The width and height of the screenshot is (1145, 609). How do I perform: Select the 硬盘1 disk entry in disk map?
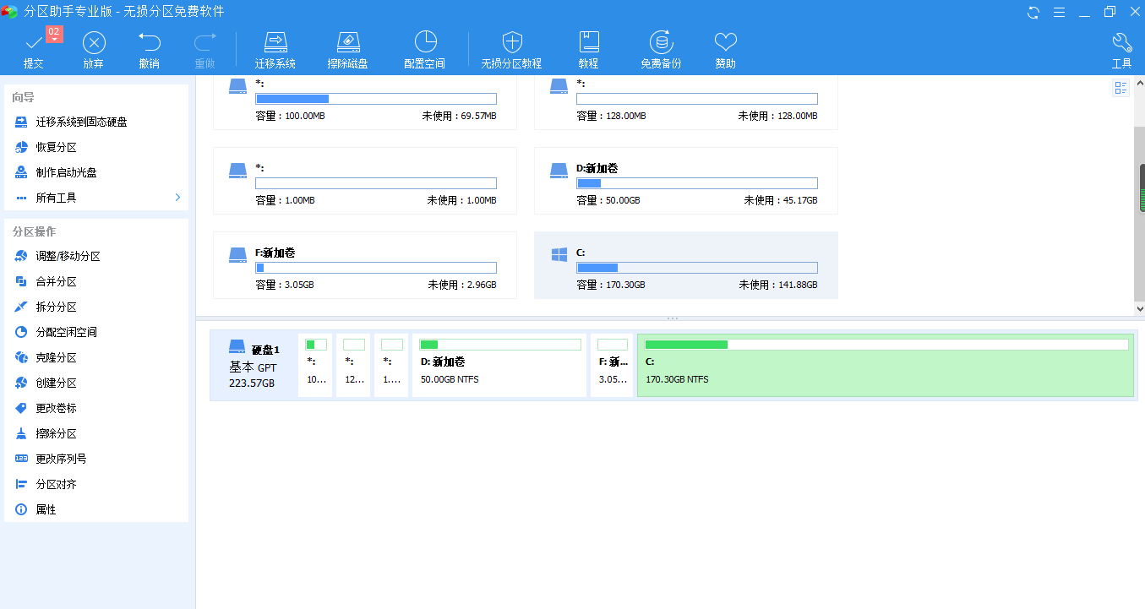[x=254, y=366]
